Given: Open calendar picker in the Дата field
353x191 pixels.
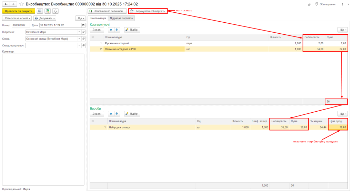Looking at the screenshot, I should (x=83, y=25).
